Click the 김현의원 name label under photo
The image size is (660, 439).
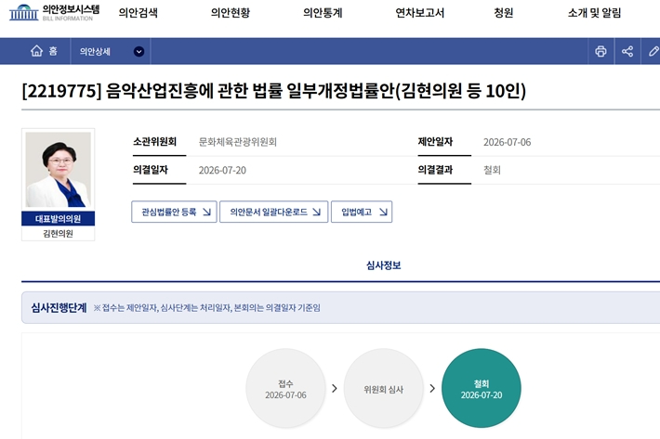click(58, 234)
